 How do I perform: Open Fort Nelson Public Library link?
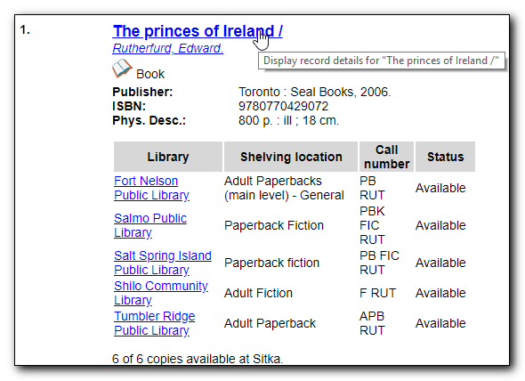pyautogui.click(x=151, y=188)
